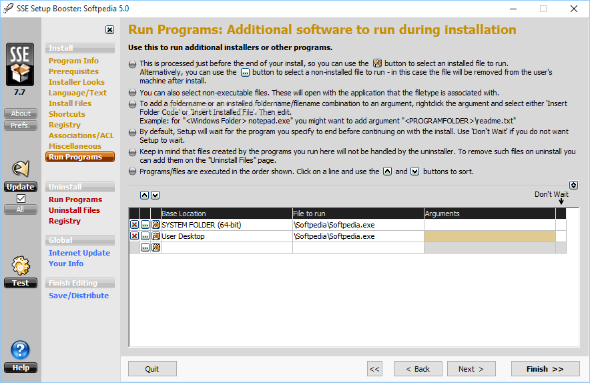Toggle Don't Wait for User Desktop row

pos(561,236)
